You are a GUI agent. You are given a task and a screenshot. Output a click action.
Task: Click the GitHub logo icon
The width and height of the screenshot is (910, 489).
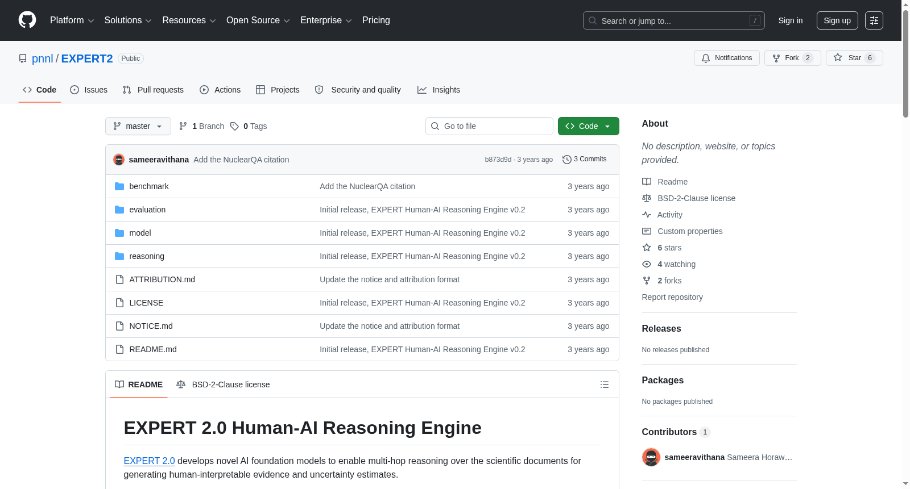(27, 20)
